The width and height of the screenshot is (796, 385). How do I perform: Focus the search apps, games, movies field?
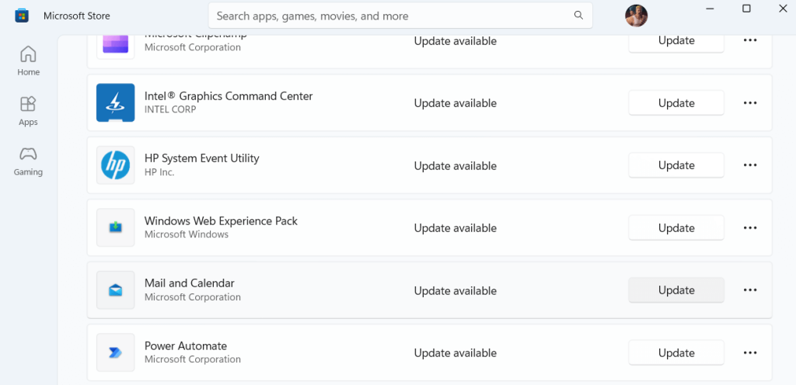pos(389,16)
